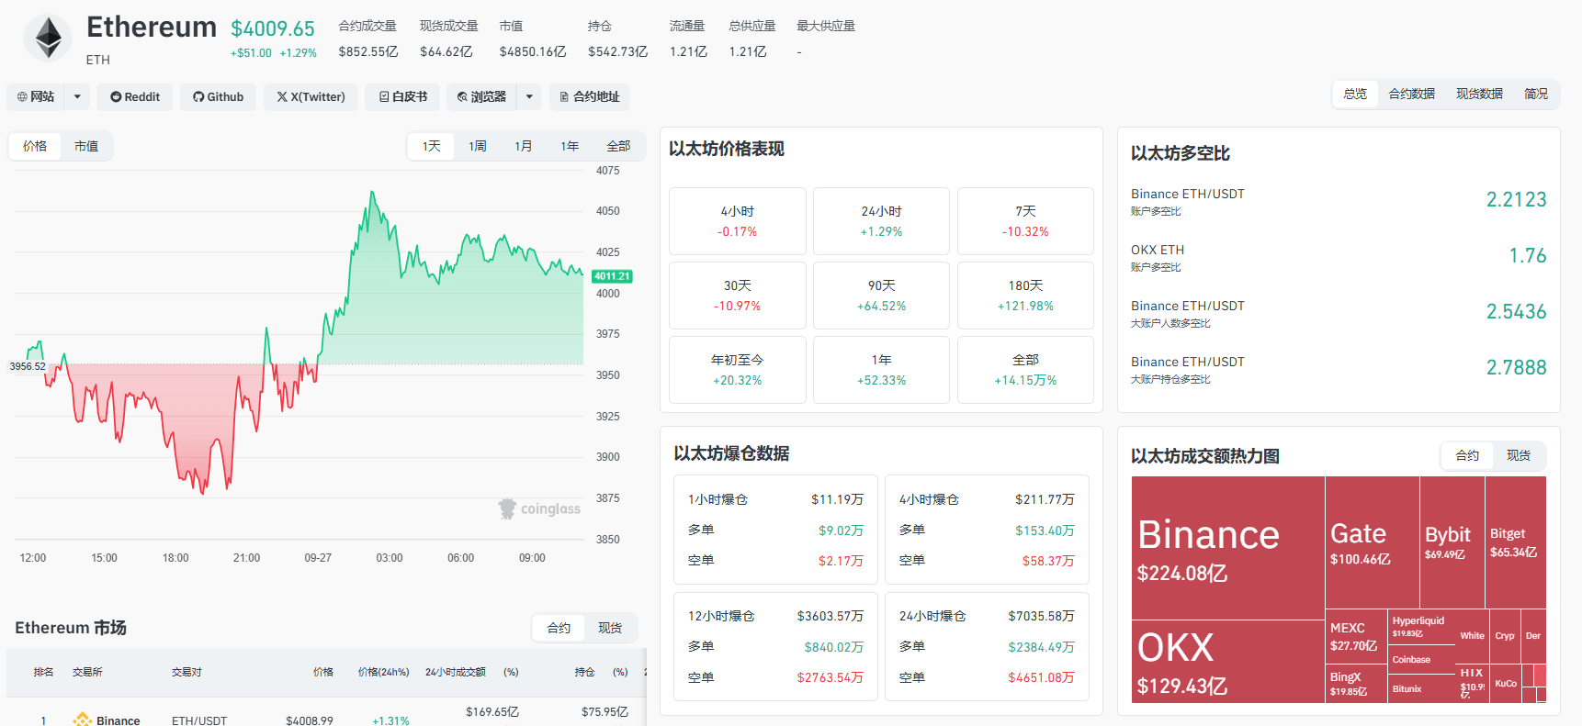Click the coinglass watermark logo on chart
The height and width of the screenshot is (726, 1582).
point(539,508)
